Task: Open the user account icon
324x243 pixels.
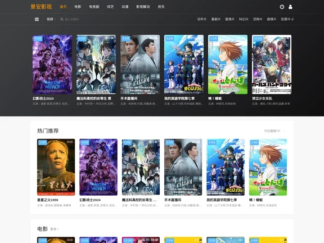Action: (x=290, y=7)
